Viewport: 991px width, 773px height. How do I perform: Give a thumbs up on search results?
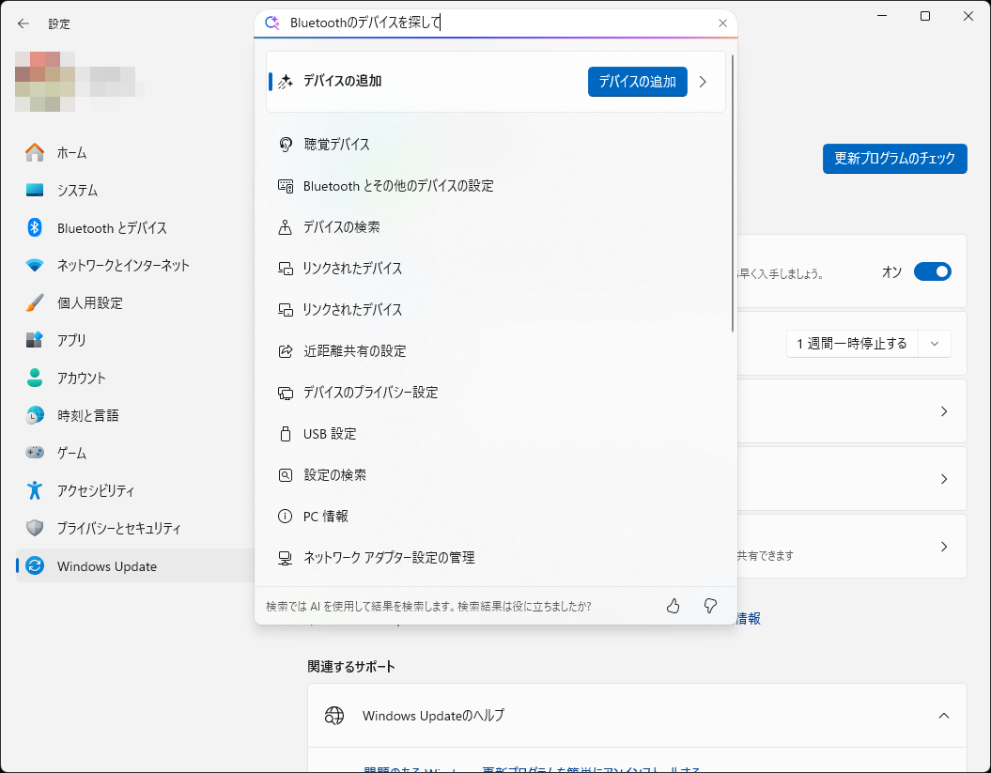click(x=673, y=606)
